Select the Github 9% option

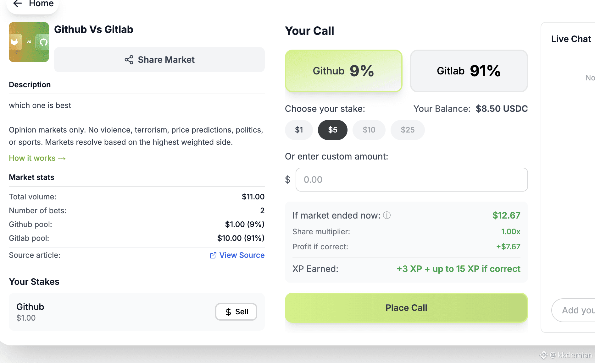343,71
